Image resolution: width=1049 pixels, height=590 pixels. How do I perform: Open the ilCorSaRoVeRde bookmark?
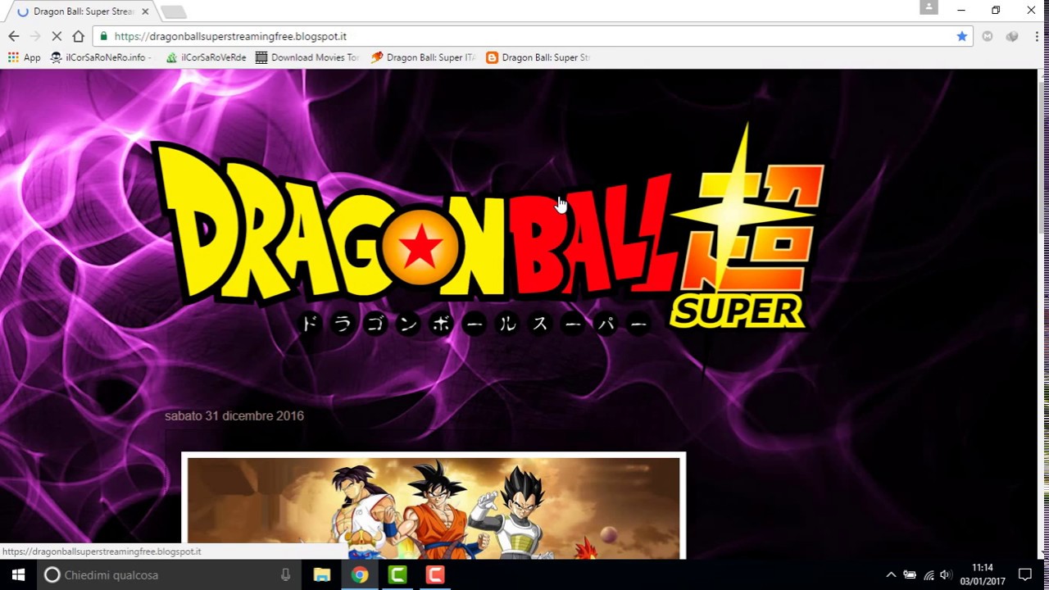(x=206, y=57)
